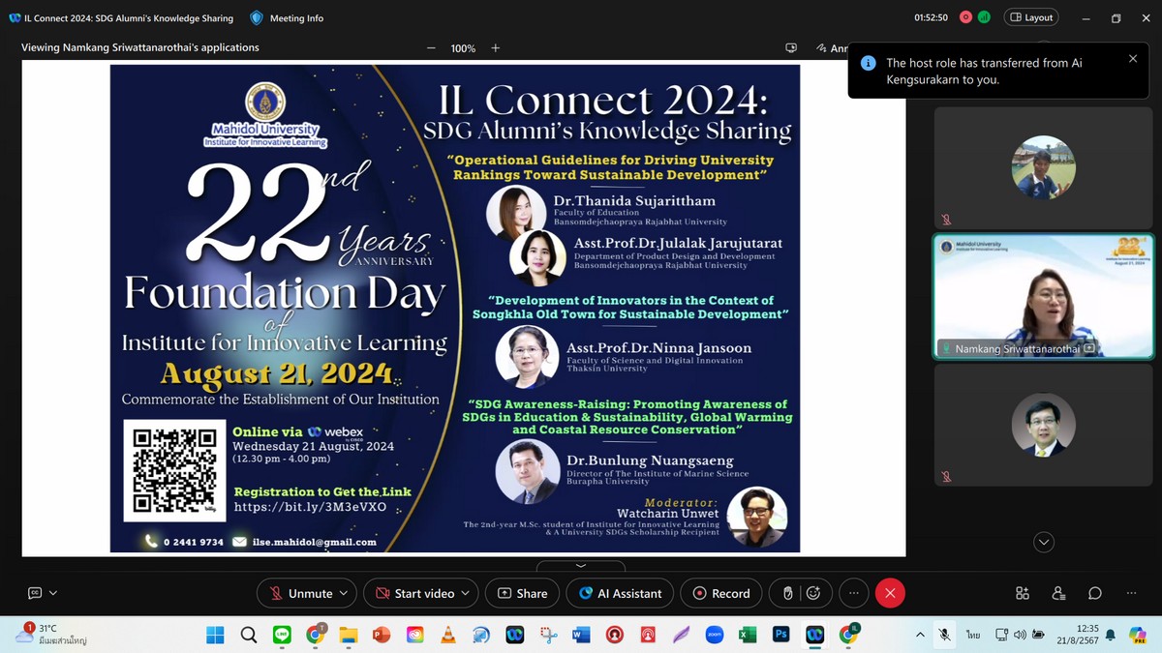1162x653 pixels.
Task: Open the AI Assistant panel
Action: pyautogui.click(x=621, y=593)
